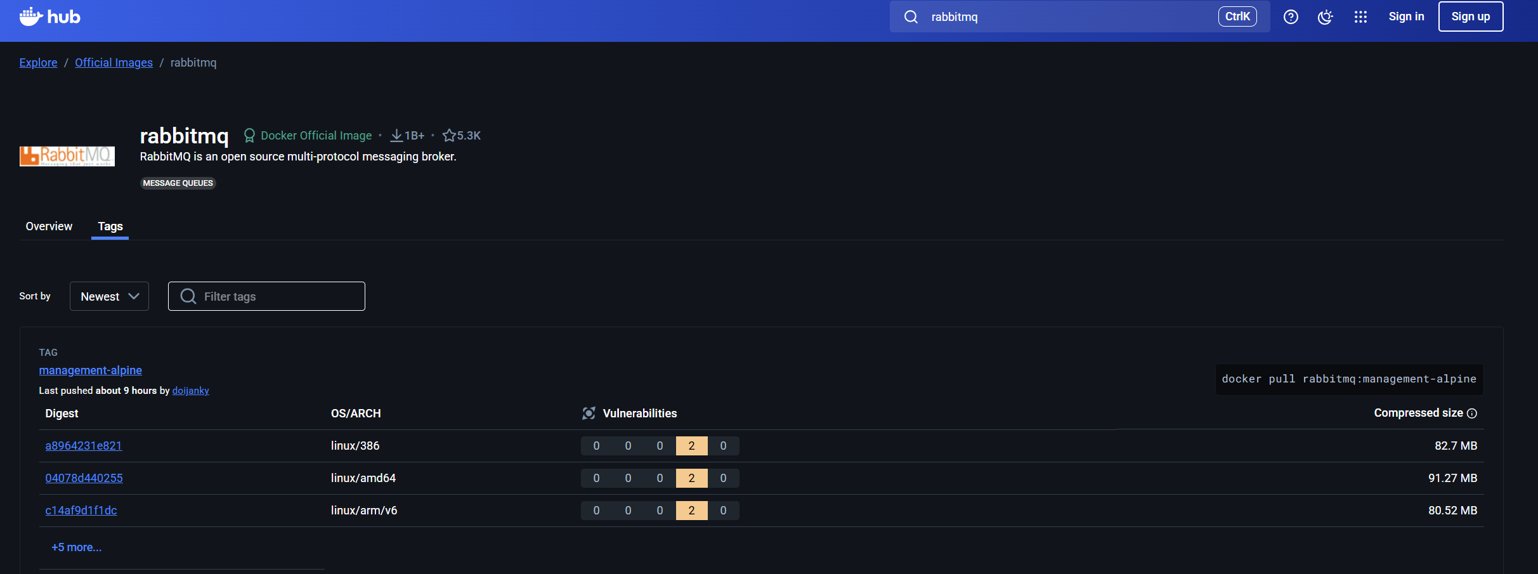
Task: Click the Compressed size info icon
Action: [x=1472, y=414]
